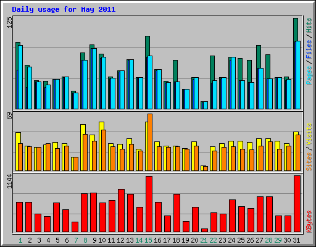
Task: Click the Hits legend label
Action: (x=309, y=25)
